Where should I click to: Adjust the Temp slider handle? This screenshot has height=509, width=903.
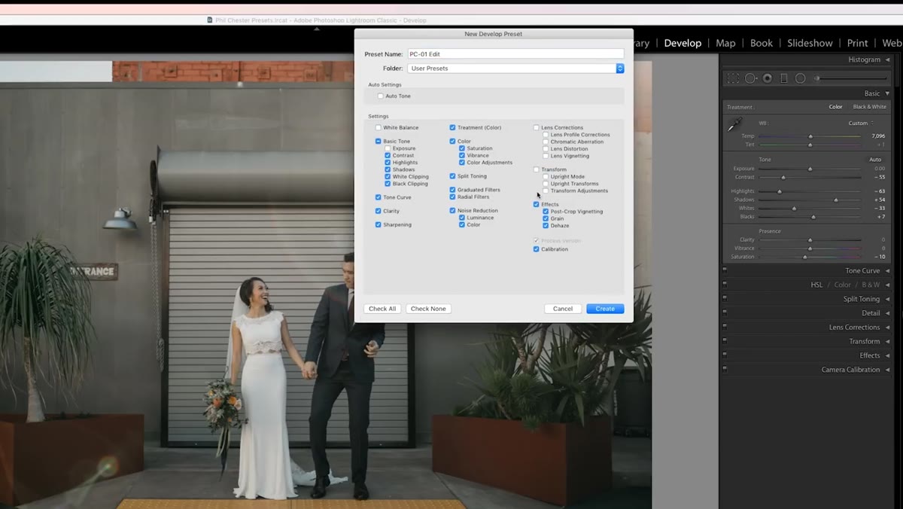810,136
